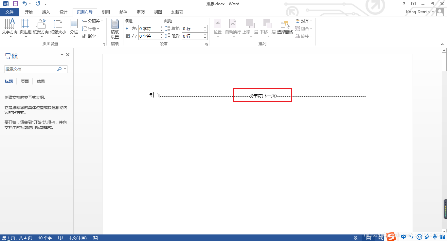The image size is (447, 241).
Task: Click the search magnifier icon
Action: 59,69
